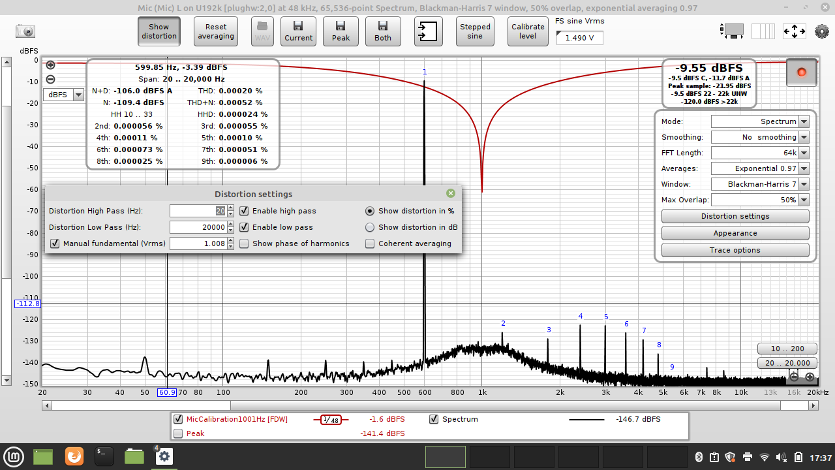Image resolution: width=835 pixels, height=470 pixels.
Task: Set frequency range to 20 .. 20,000
Action: pos(787,363)
